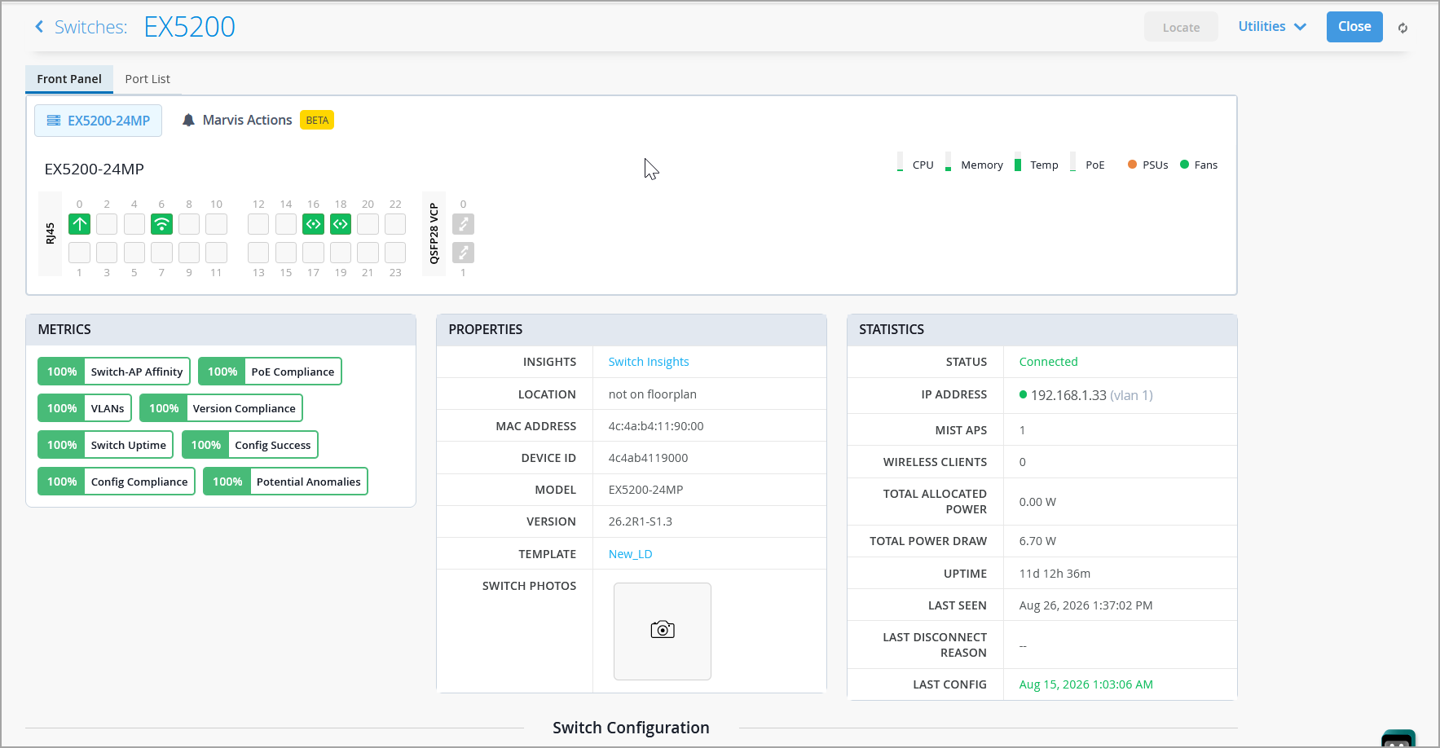The width and height of the screenshot is (1440, 748).
Task: Click the Version Compliance metric badge
Action: 221,408
